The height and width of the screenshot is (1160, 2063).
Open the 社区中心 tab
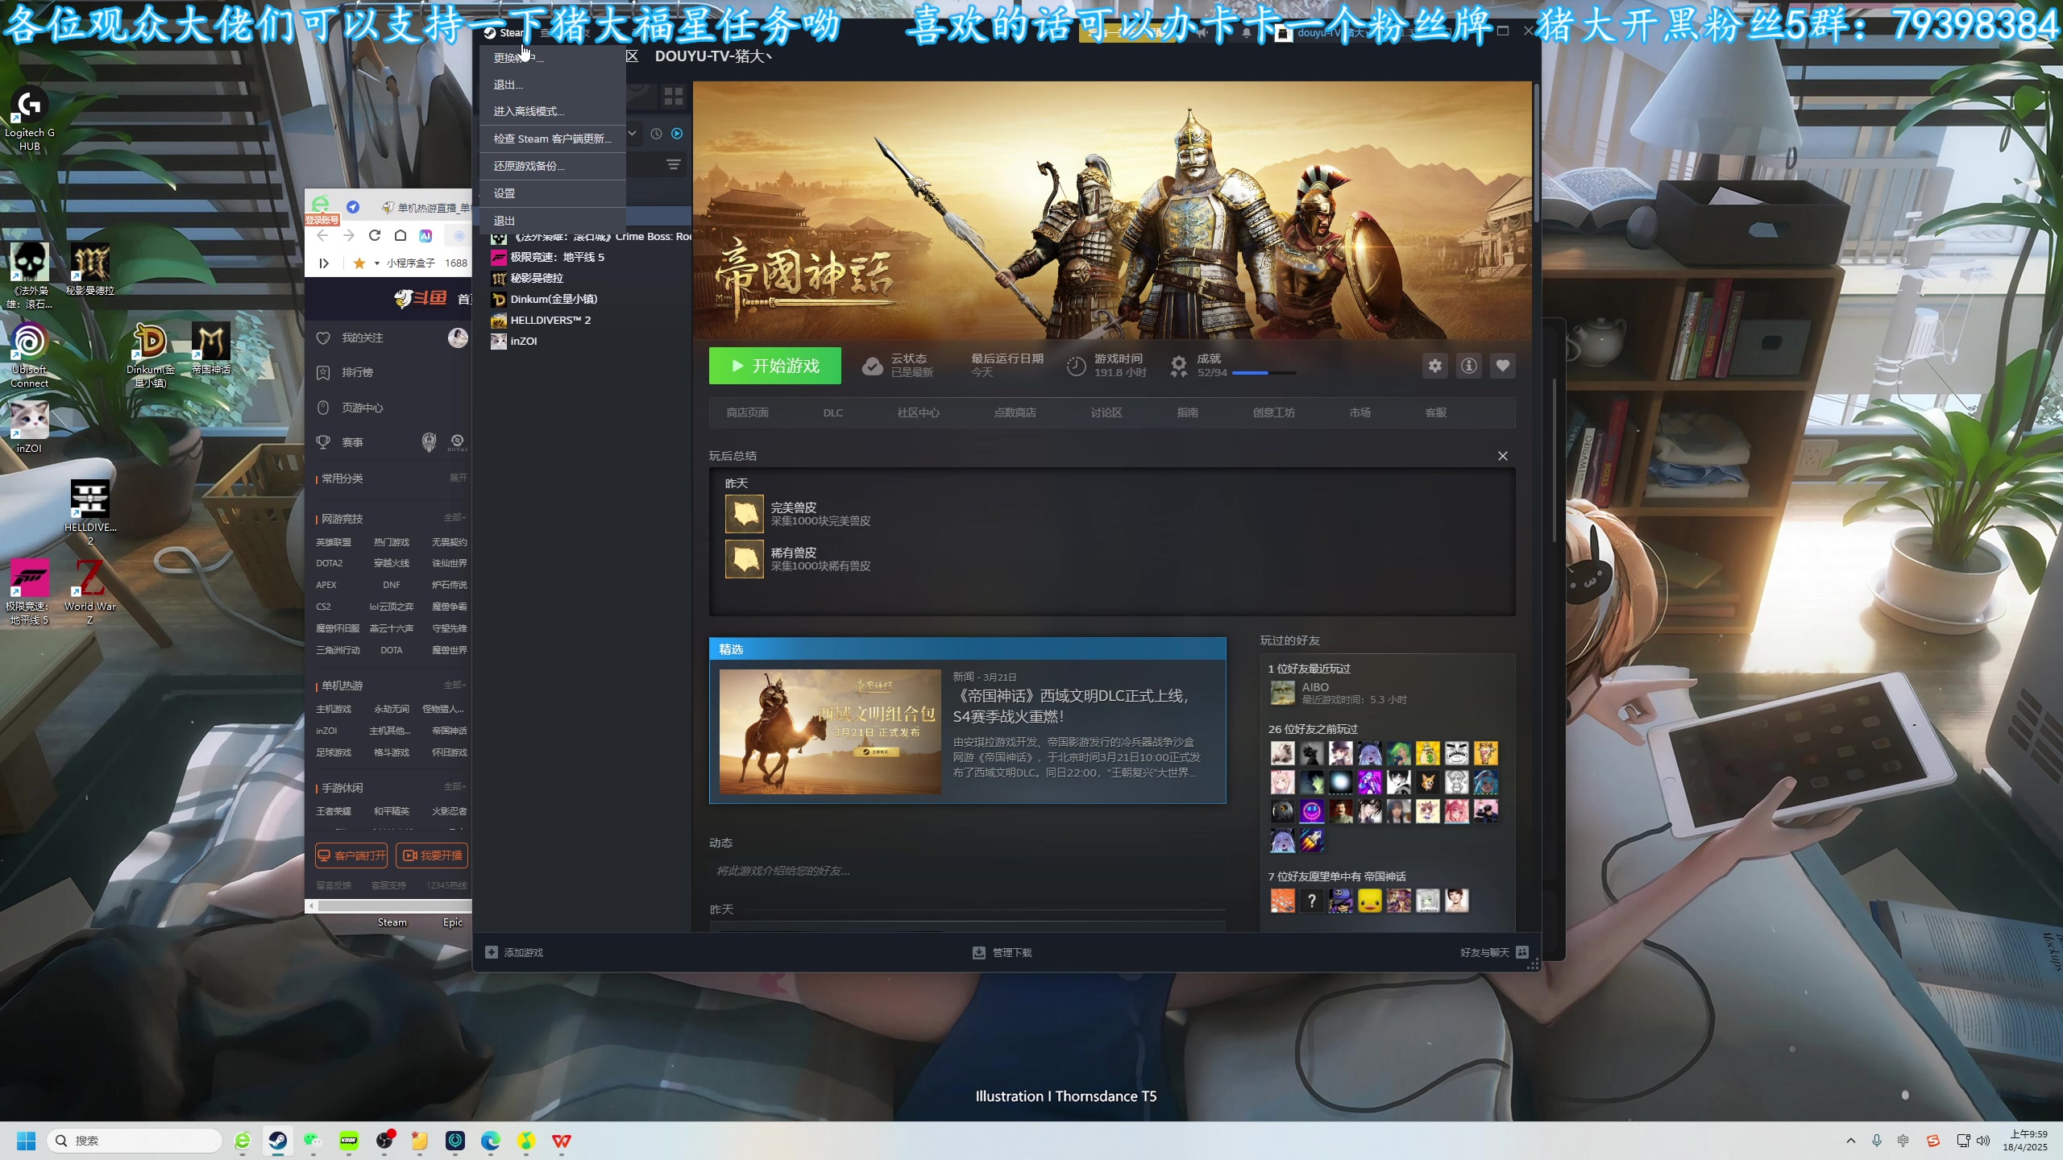[918, 412]
